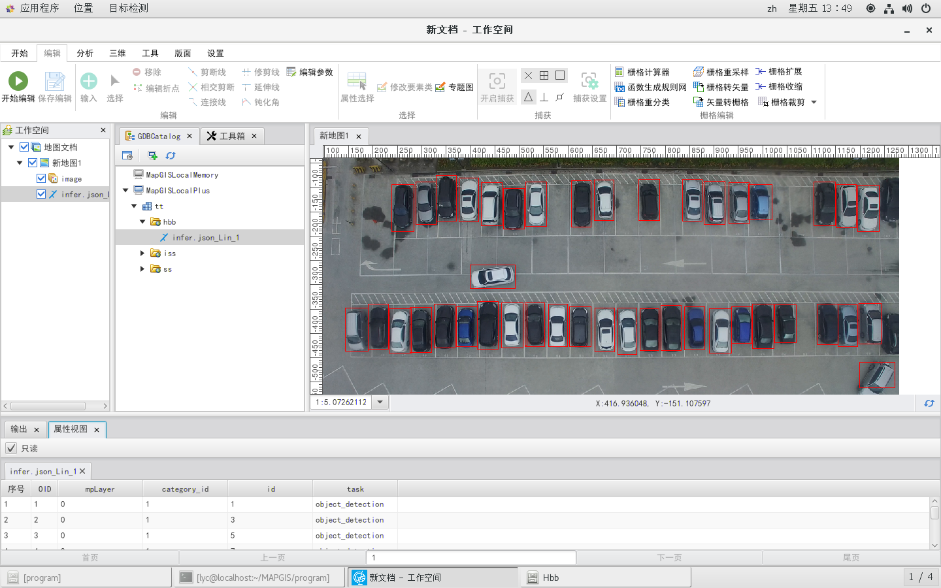Image resolution: width=941 pixels, height=588 pixels.
Task: Click the 栅格裁剪 raster clip tool
Action: (x=781, y=102)
